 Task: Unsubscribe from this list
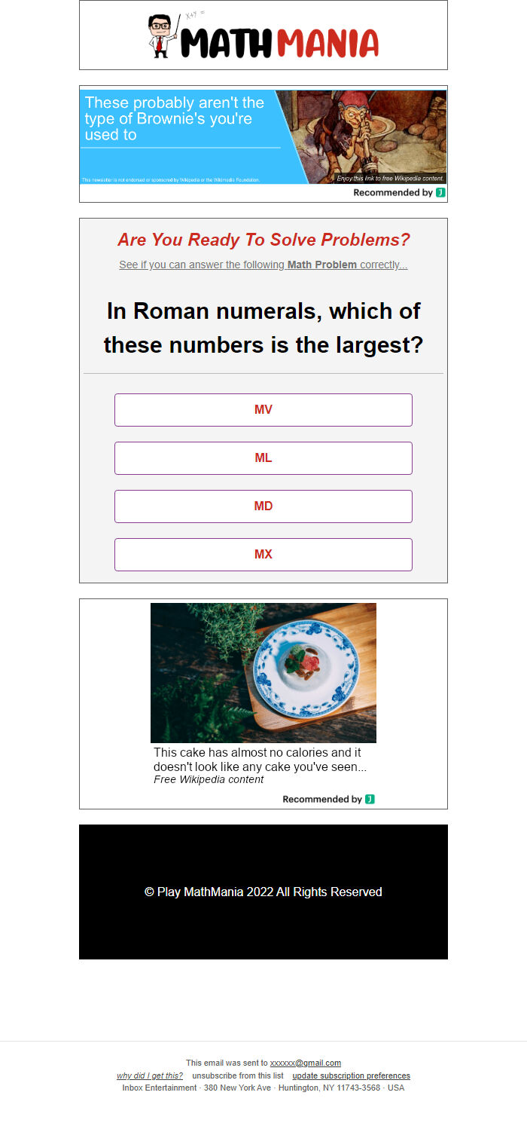[x=238, y=1076]
